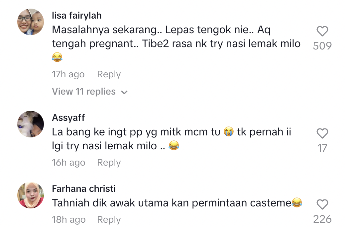Go to Assyaff's profile via username
Viewport: 345px width, 227px height.
[x=68, y=117]
